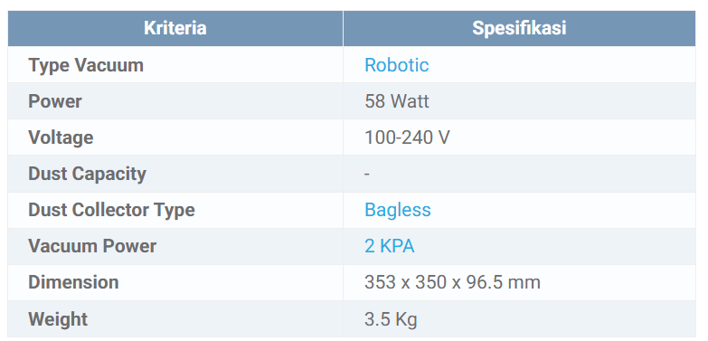Click the Vacuum Power row label
The image size is (708, 341).
(92, 246)
